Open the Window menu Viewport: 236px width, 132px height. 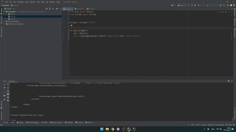click(x=52, y=2)
